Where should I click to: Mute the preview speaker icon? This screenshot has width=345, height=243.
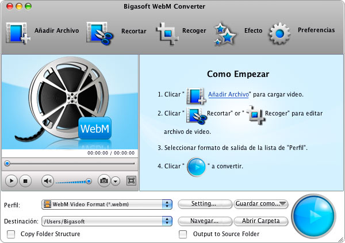point(48,181)
